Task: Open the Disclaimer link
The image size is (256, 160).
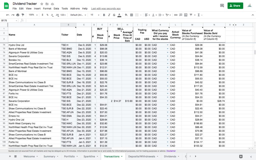Action: 171,151
